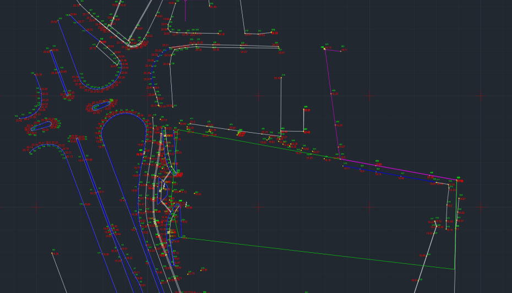The image size is (512, 293).
Task: Select the thick magenta sloped polyline
Action: pos(399,170)
